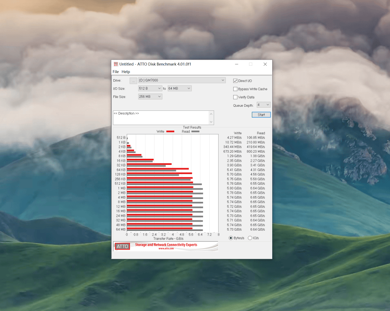Image resolution: width=390 pixels, height=311 pixels.
Task: Click the 800.23 MB/s read value
Action: coord(256,151)
